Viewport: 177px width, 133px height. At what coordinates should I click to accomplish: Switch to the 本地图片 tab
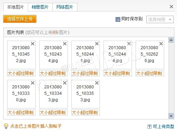click(16, 7)
